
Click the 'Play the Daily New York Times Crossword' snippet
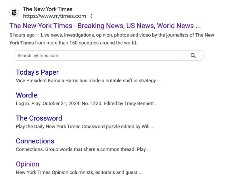85,126
